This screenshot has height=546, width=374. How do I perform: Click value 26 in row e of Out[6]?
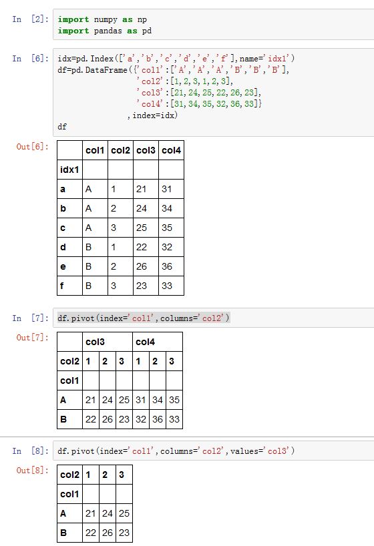146,266
